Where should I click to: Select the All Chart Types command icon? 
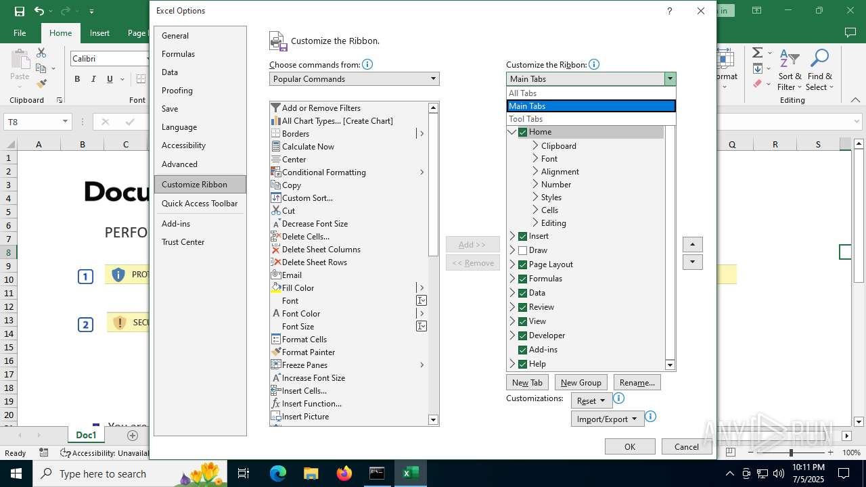(275, 120)
